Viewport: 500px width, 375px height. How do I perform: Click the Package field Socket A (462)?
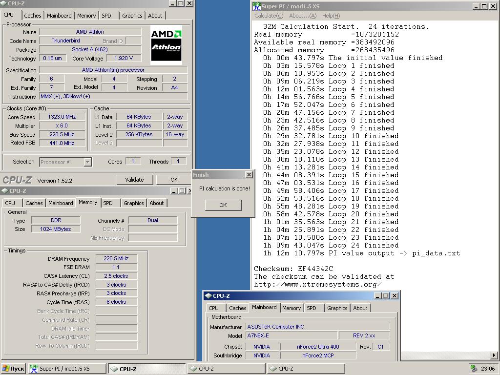point(90,49)
